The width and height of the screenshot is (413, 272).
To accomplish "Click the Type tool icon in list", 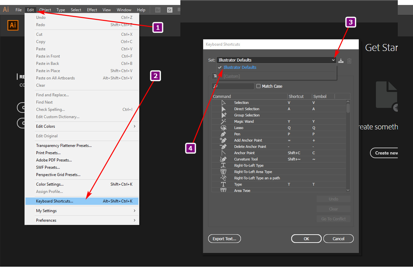I will click(x=223, y=184).
